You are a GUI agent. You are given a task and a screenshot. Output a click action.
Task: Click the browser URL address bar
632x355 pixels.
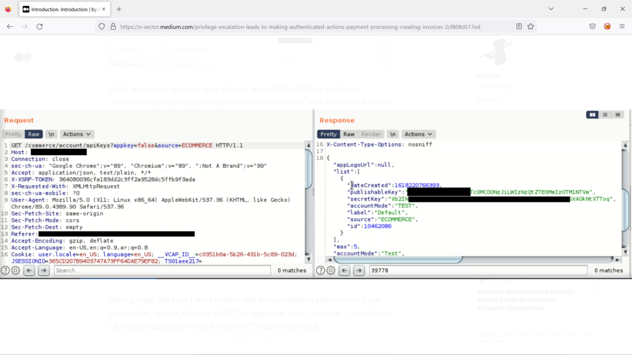pos(316,26)
